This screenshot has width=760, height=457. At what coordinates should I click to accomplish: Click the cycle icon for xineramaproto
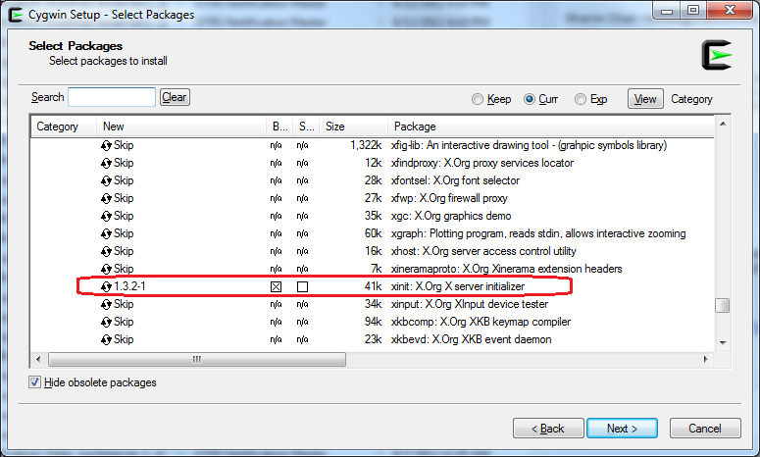[x=106, y=269]
